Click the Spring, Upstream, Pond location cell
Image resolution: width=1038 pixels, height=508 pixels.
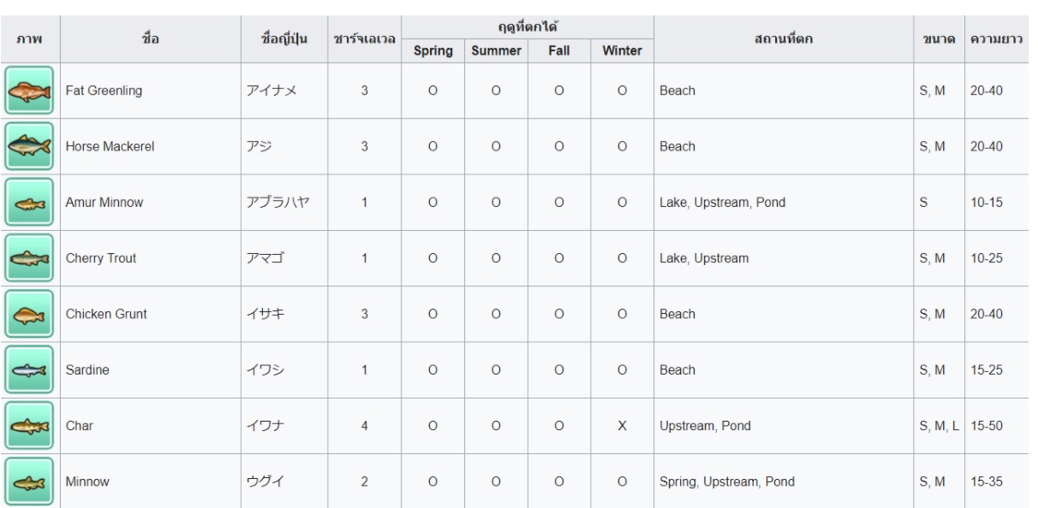[x=726, y=482]
